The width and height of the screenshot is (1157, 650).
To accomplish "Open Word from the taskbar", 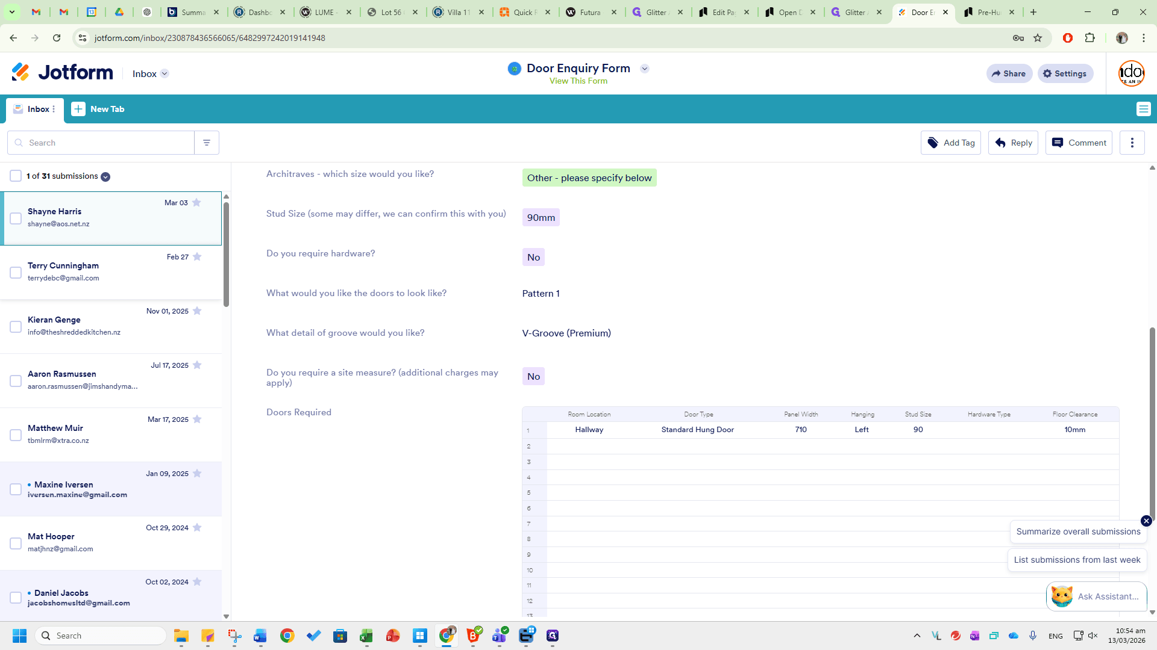I will (260, 636).
